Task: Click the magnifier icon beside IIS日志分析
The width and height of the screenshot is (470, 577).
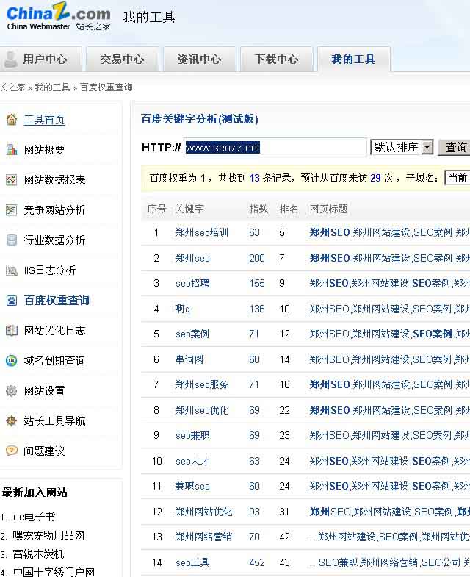Action: (12, 270)
